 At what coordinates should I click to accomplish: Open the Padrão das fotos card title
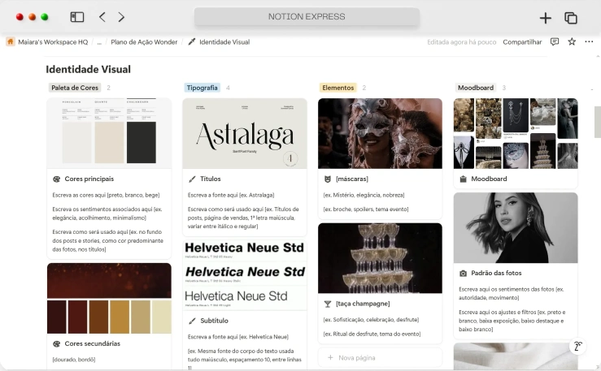tap(496, 273)
